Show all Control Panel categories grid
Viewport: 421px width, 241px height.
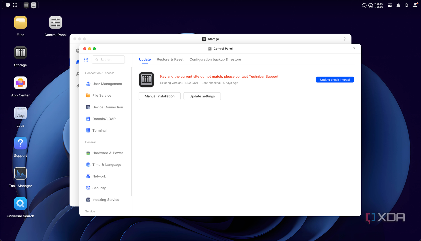click(86, 60)
